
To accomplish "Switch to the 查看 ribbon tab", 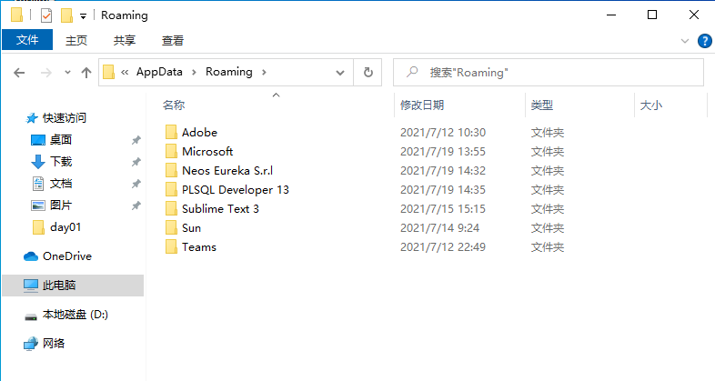I will click(x=172, y=41).
